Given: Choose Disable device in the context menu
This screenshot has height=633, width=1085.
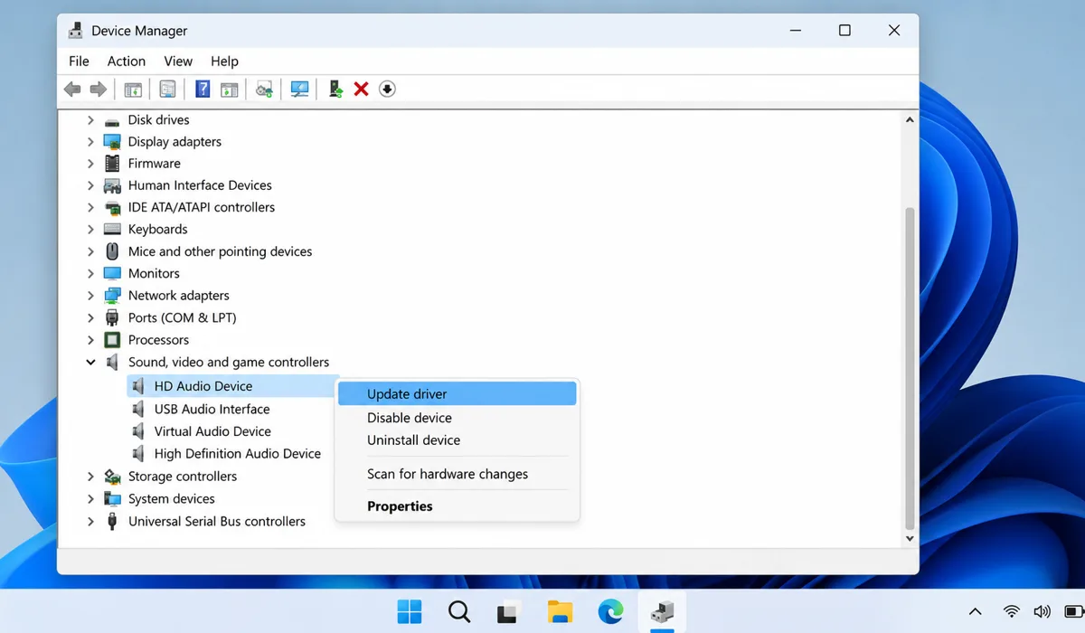Looking at the screenshot, I should [x=457, y=418].
